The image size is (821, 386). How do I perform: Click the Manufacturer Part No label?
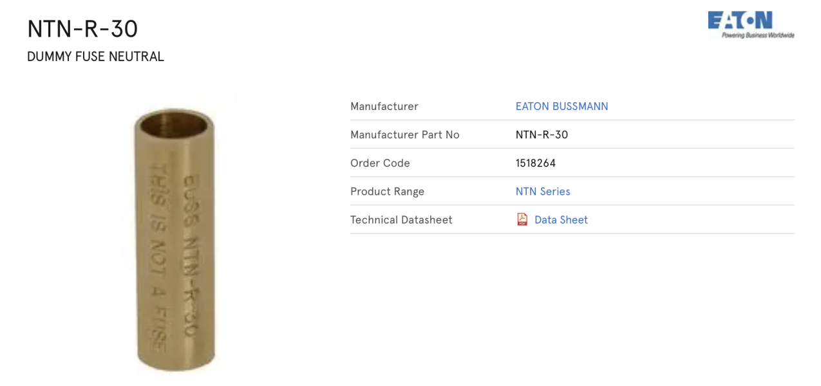[x=404, y=134]
